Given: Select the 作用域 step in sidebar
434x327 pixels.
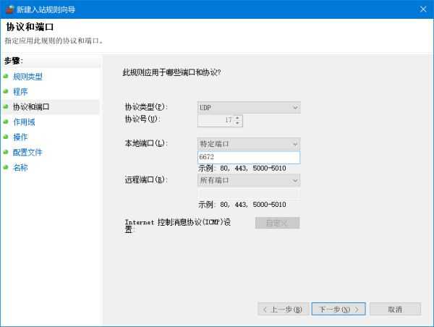Looking at the screenshot, I should pos(24,122).
